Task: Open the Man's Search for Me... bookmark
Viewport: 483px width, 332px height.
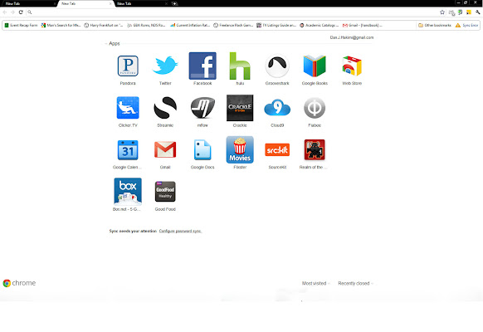Action: tap(61, 25)
